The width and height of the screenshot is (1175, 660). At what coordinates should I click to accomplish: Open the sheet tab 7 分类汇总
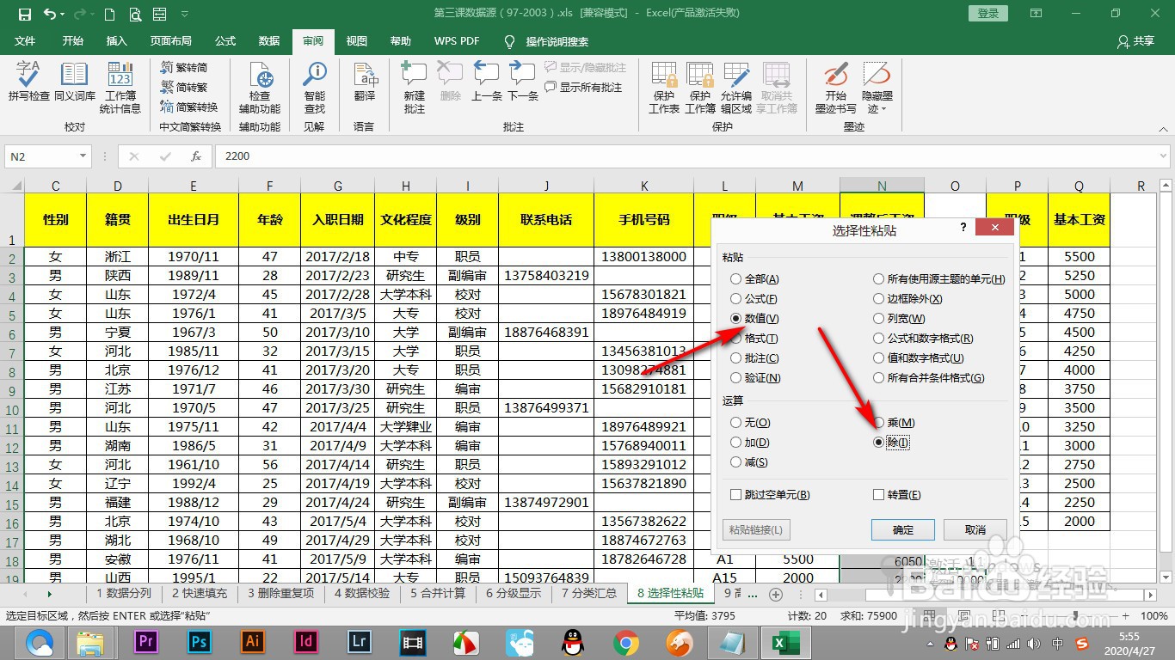(589, 593)
